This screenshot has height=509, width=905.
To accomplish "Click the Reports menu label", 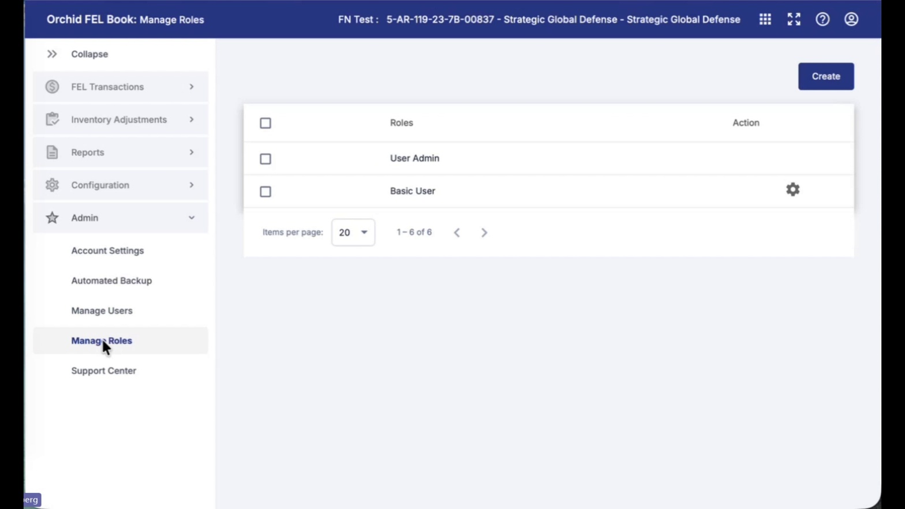I will (x=88, y=152).
